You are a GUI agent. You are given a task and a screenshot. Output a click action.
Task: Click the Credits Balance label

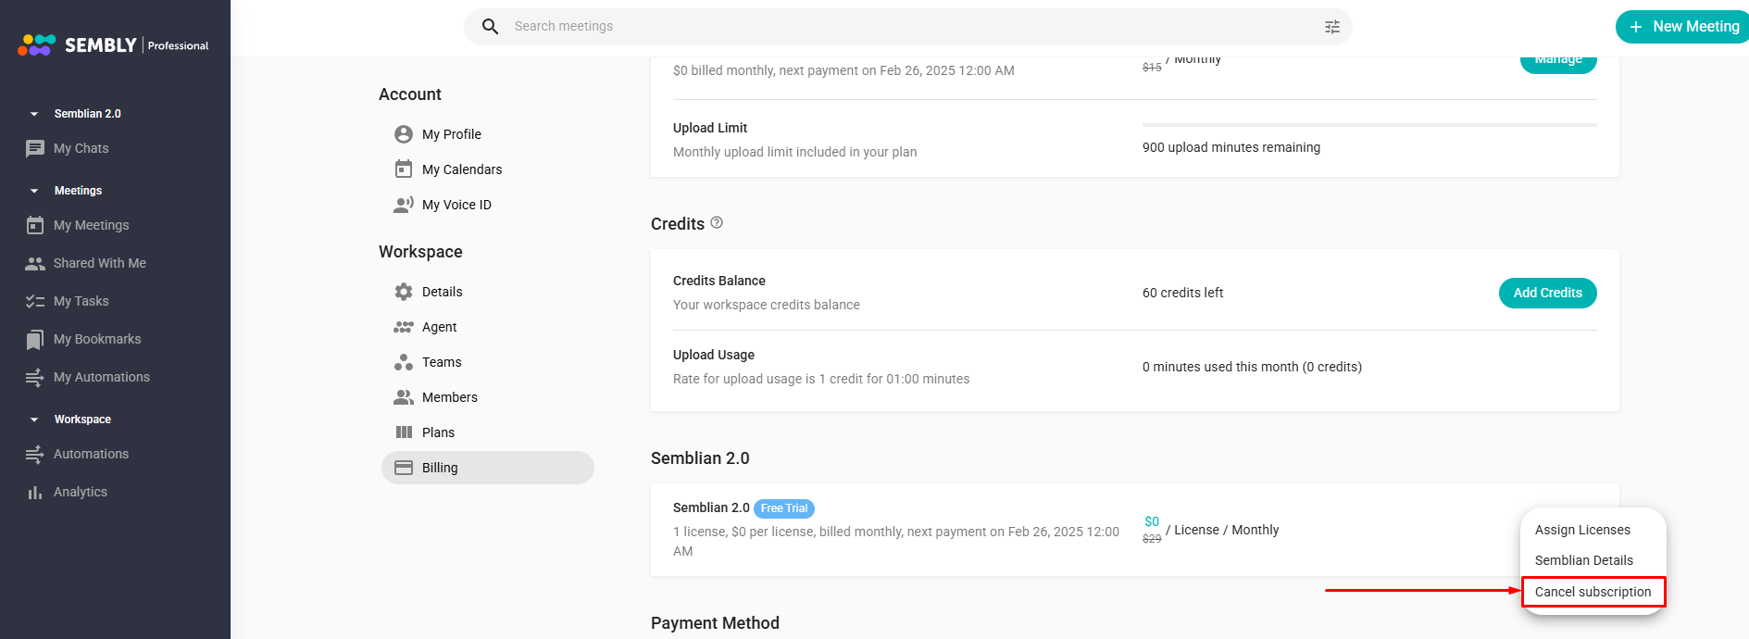tap(719, 281)
